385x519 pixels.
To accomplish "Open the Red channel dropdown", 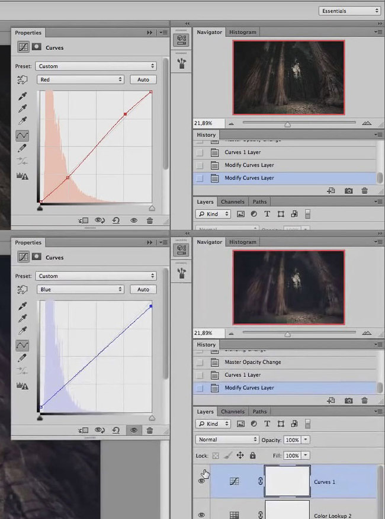I will (x=81, y=79).
